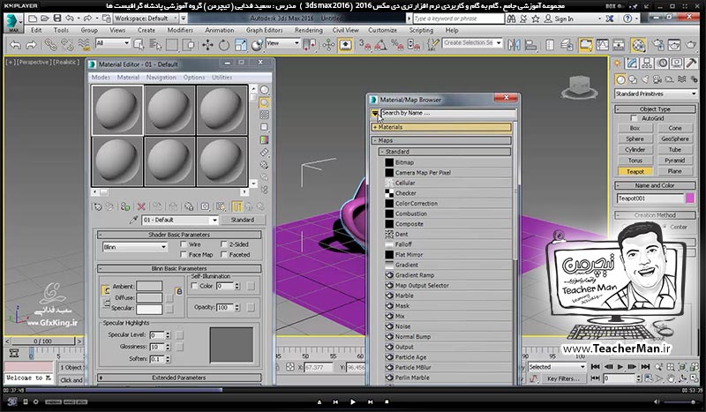
Task: Click the magenta object color swatch
Action: (x=690, y=199)
